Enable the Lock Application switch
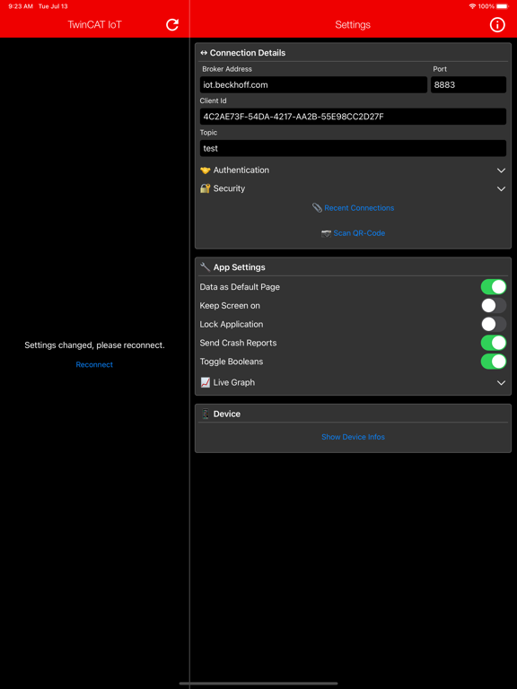Screen dimensions: 517x689 494,324
